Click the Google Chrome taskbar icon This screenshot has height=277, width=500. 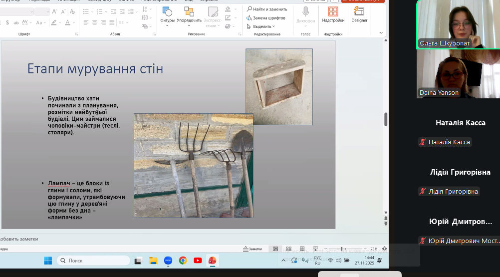pyautogui.click(x=183, y=261)
